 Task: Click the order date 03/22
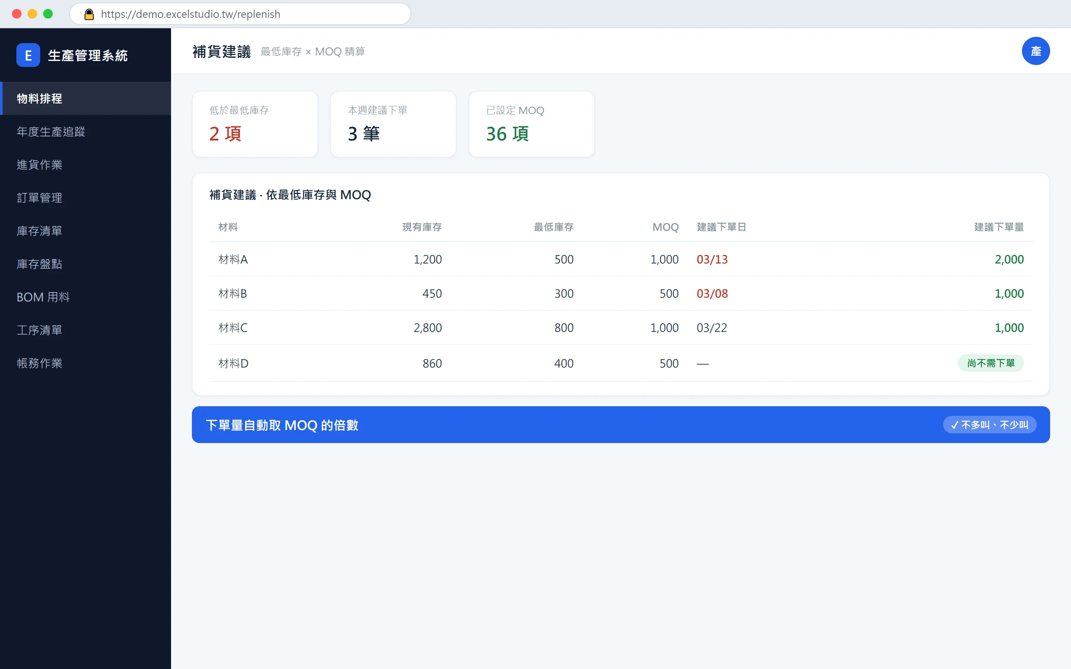(x=712, y=328)
